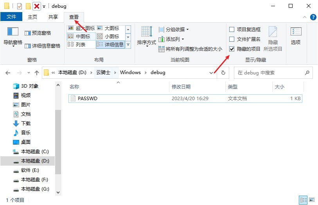Viewport: 318px width, 205px height.
Task: Open Group by (分组依据) dropdown
Action: click(x=174, y=30)
